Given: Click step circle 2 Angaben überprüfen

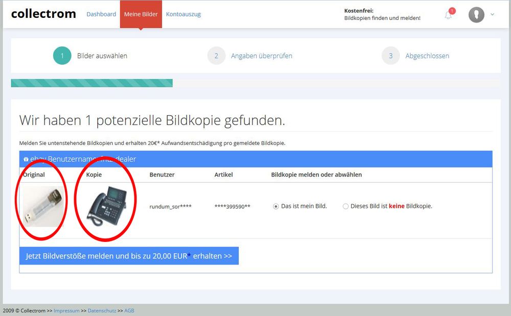Looking at the screenshot, I should pos(216,56).
